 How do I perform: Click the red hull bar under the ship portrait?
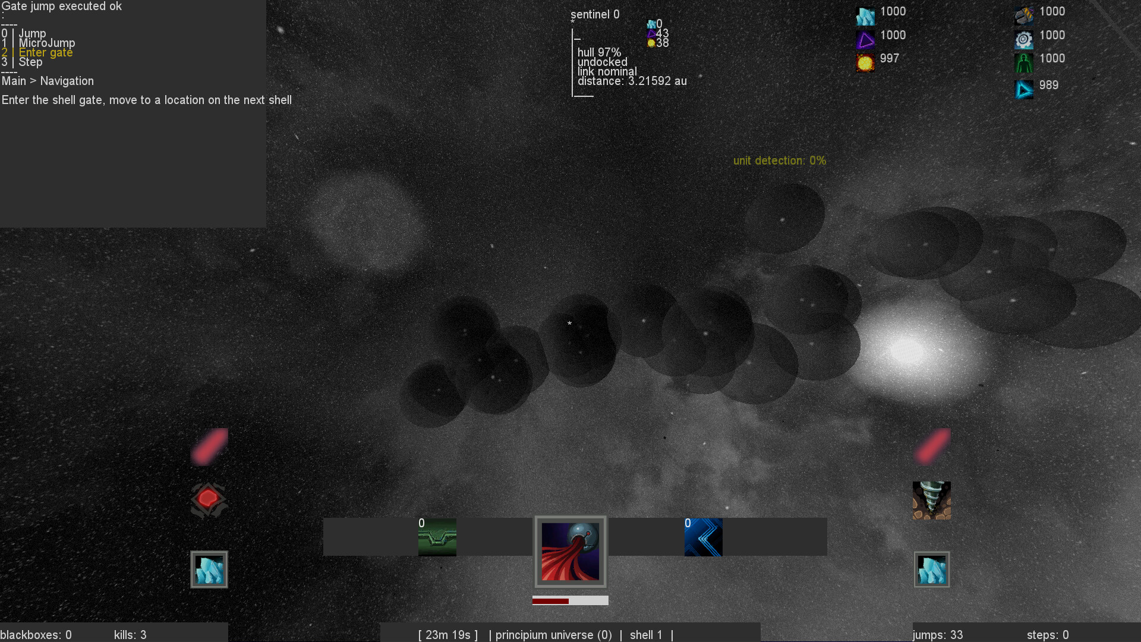pyautogui.click(x=570, y=600)
